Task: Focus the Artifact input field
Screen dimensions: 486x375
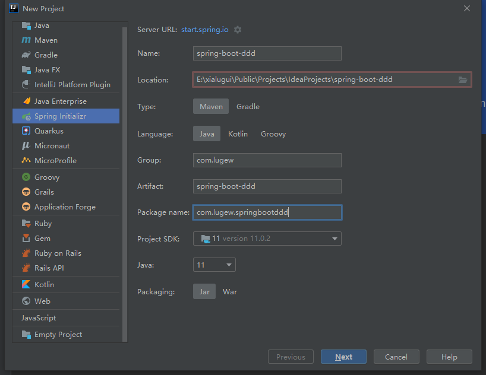Action: 267,186
